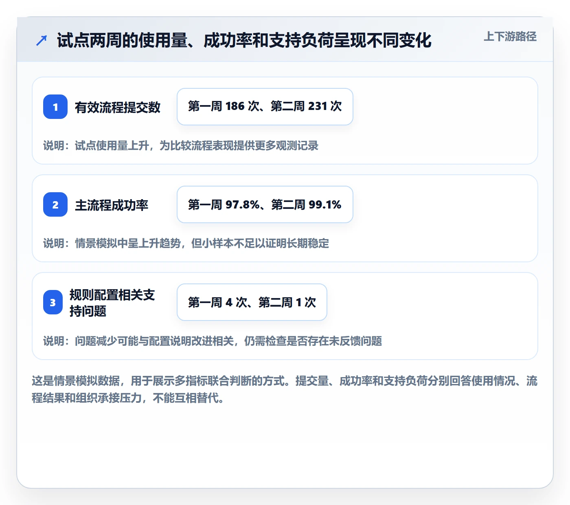This screenshot has width=570, height=505.
Task: Click the 上下游路径 label in the header
Action: pos(510,37)
